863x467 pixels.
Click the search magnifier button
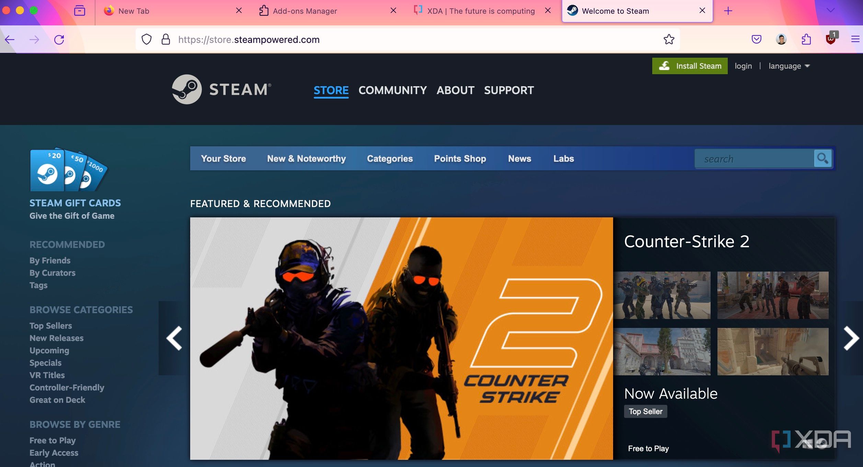pyautogui.click(x=823, y=158)
